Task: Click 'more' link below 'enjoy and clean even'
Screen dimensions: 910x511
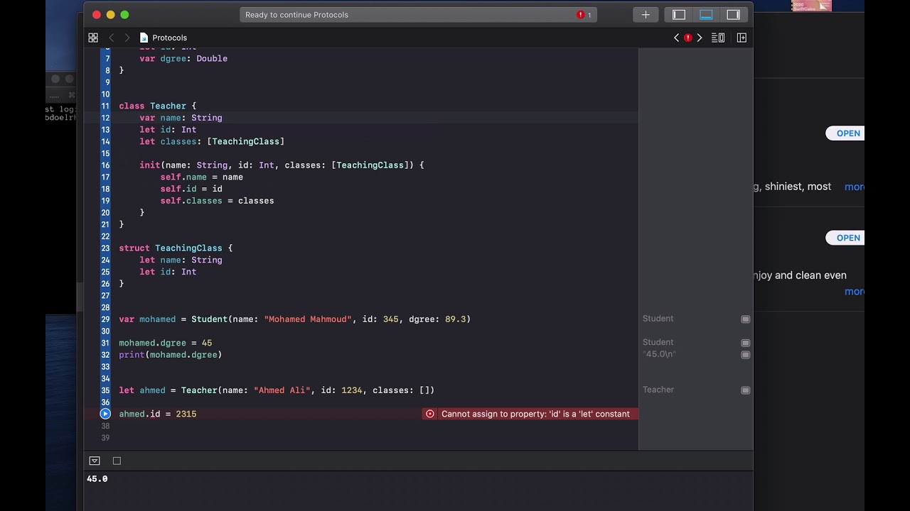Action: click(854, 292)
